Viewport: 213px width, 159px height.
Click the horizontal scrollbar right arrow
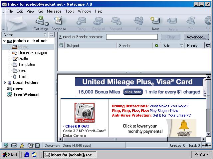coord(203,139)
